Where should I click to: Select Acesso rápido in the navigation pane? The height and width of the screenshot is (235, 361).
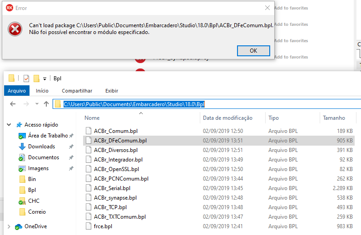coord(41,125)
